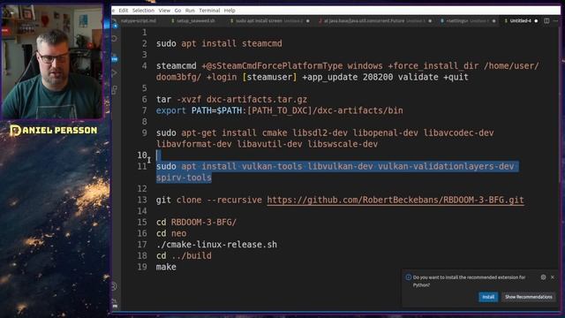Open the RBDOOM-3-BFG GitHub link
Image resolution: width=565 pixels, height=318 pixels.
(395, 200)
